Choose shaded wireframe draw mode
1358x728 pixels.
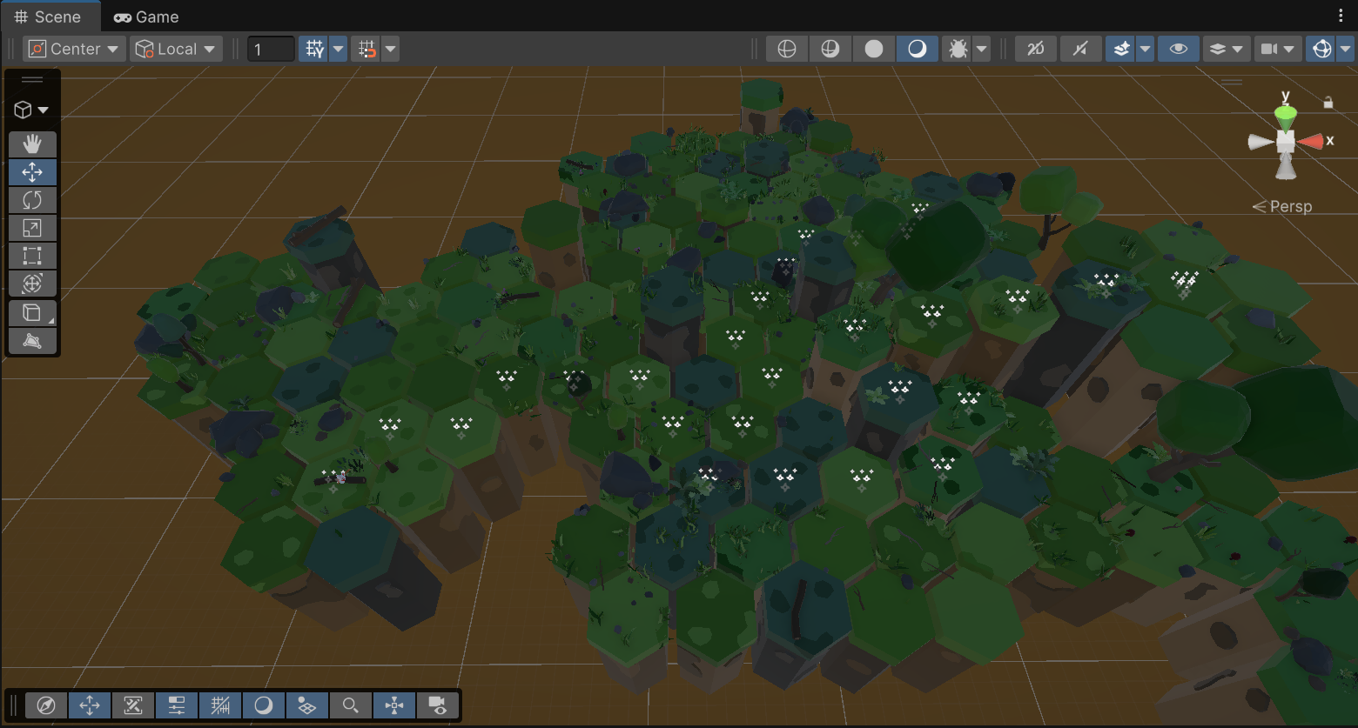coord(830,49)
